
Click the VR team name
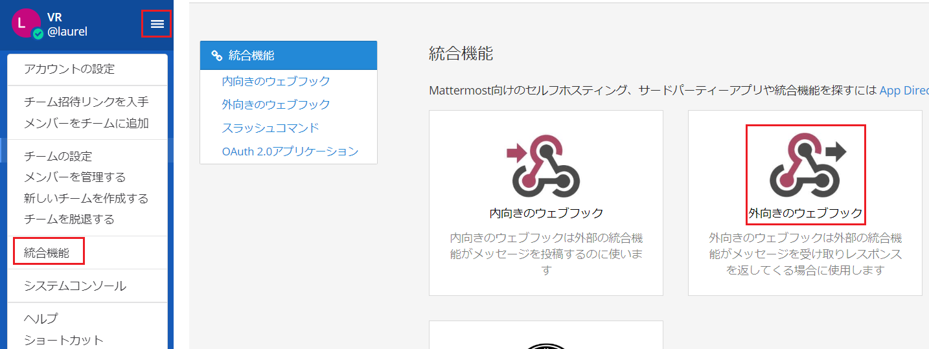pyautogui.click(x=54, y=17)
